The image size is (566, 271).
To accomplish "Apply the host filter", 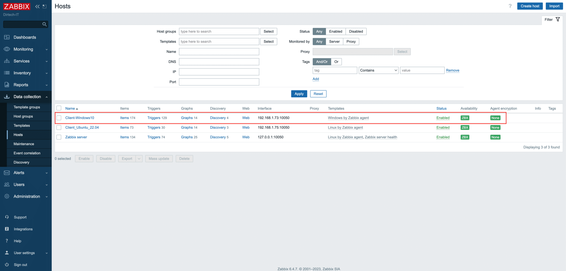I will coord(299,94).
